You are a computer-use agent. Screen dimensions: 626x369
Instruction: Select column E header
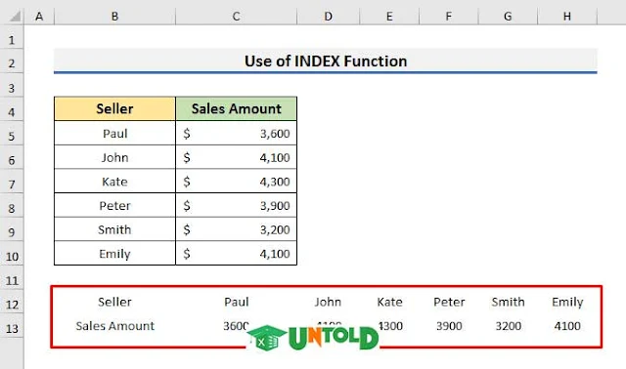click(389, 17)
